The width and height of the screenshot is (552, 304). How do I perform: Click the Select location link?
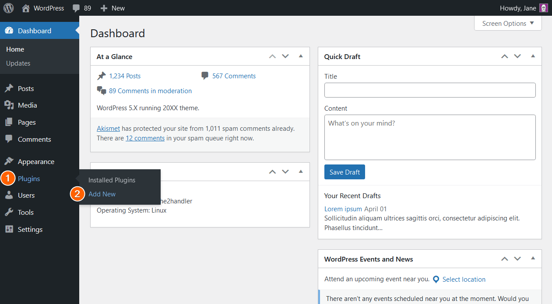464,280
